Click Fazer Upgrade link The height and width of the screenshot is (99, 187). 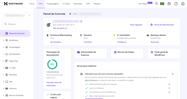(x=136, y=25)
